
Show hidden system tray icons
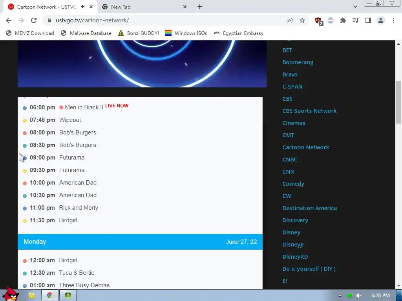tap(340, 296)
